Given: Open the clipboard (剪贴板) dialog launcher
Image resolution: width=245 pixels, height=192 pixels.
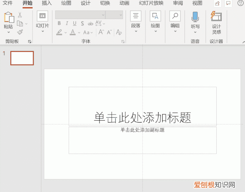Looking at the screenshot, I should click(30, 42).
